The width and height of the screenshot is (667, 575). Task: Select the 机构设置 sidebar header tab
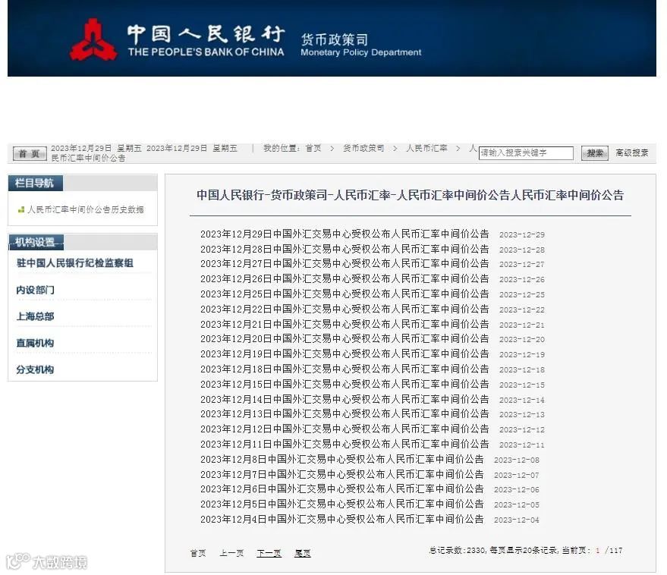(36, 242)
